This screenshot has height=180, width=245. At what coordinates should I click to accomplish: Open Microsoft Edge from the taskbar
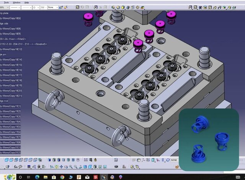click(37, 177)
